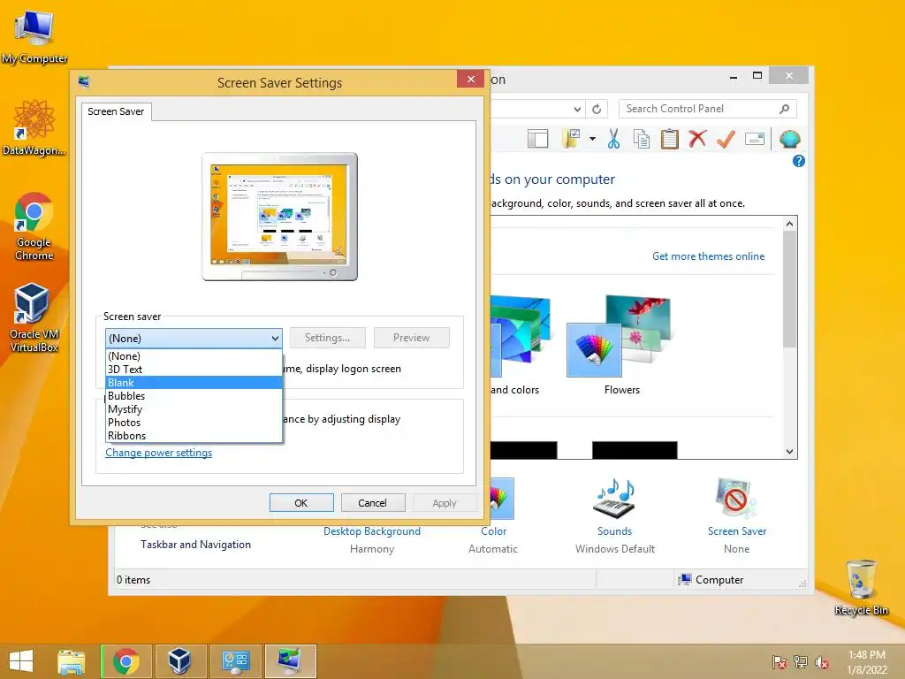905x679 pixels.
Task: Click the Search Control Panel field
Action: [708, 109]
